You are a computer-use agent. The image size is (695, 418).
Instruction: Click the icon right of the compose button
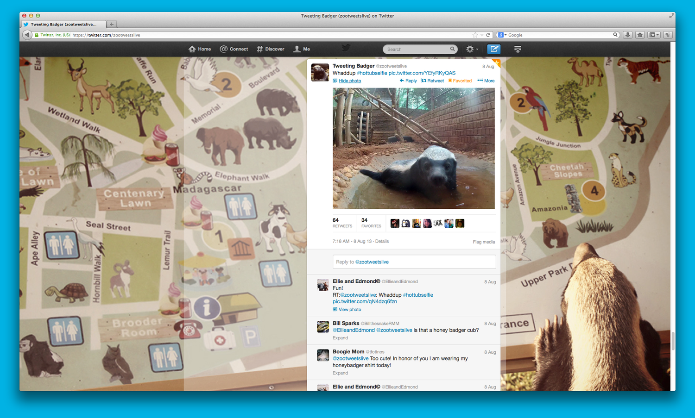tap(518, 49)
